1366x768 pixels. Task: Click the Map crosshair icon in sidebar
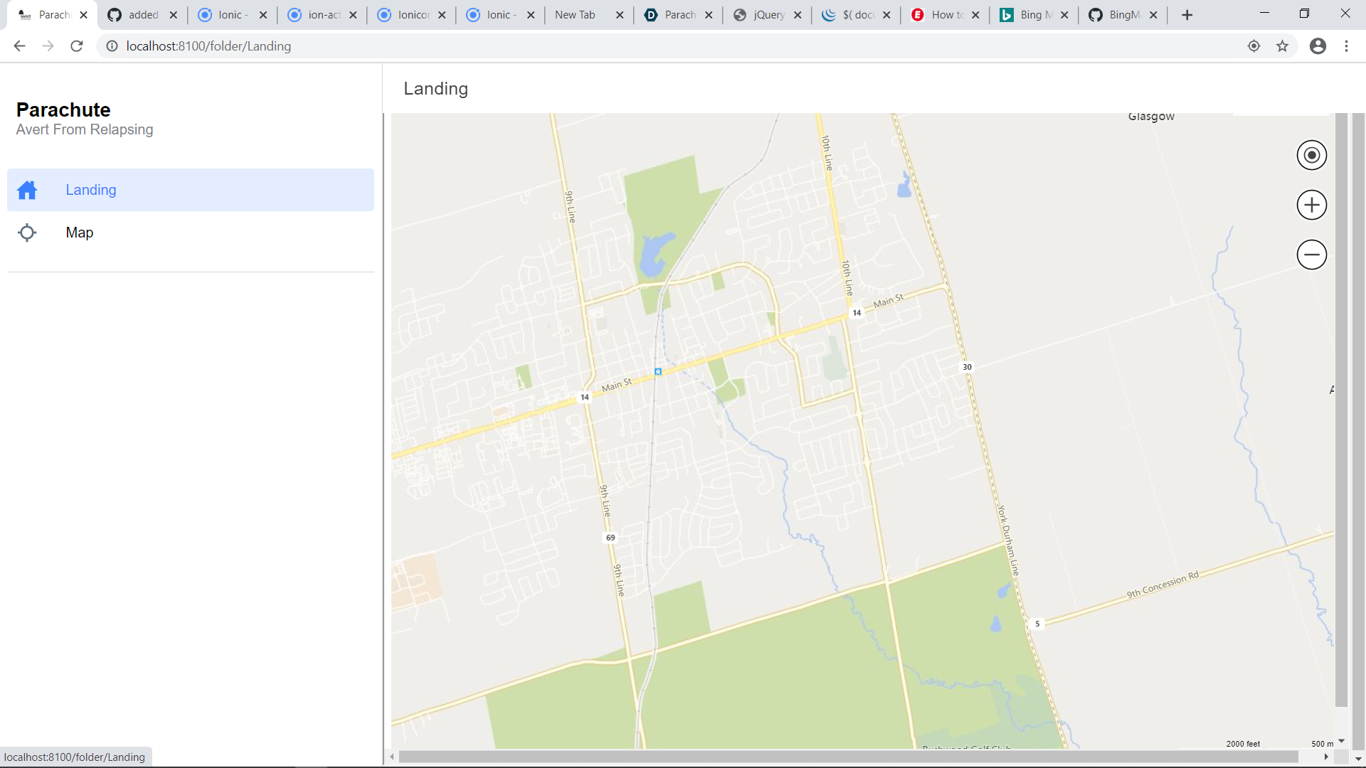click(x=27, y=233)
